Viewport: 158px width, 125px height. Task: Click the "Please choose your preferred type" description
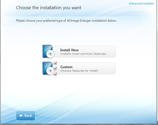[x=66, y=21]
